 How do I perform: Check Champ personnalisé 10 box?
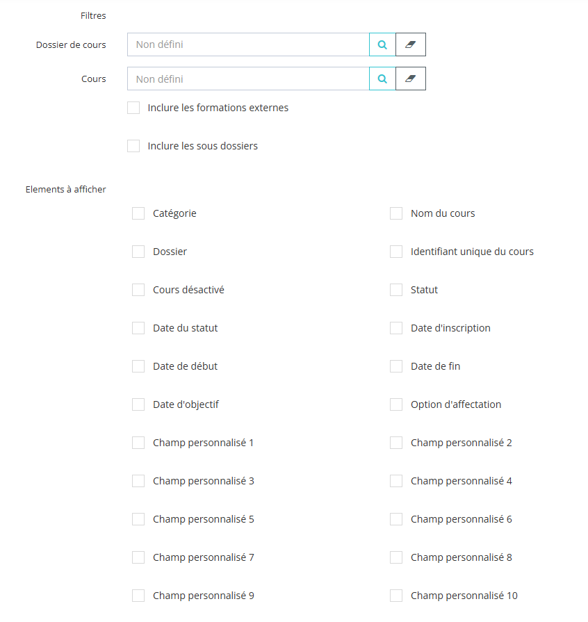[396, 596]
